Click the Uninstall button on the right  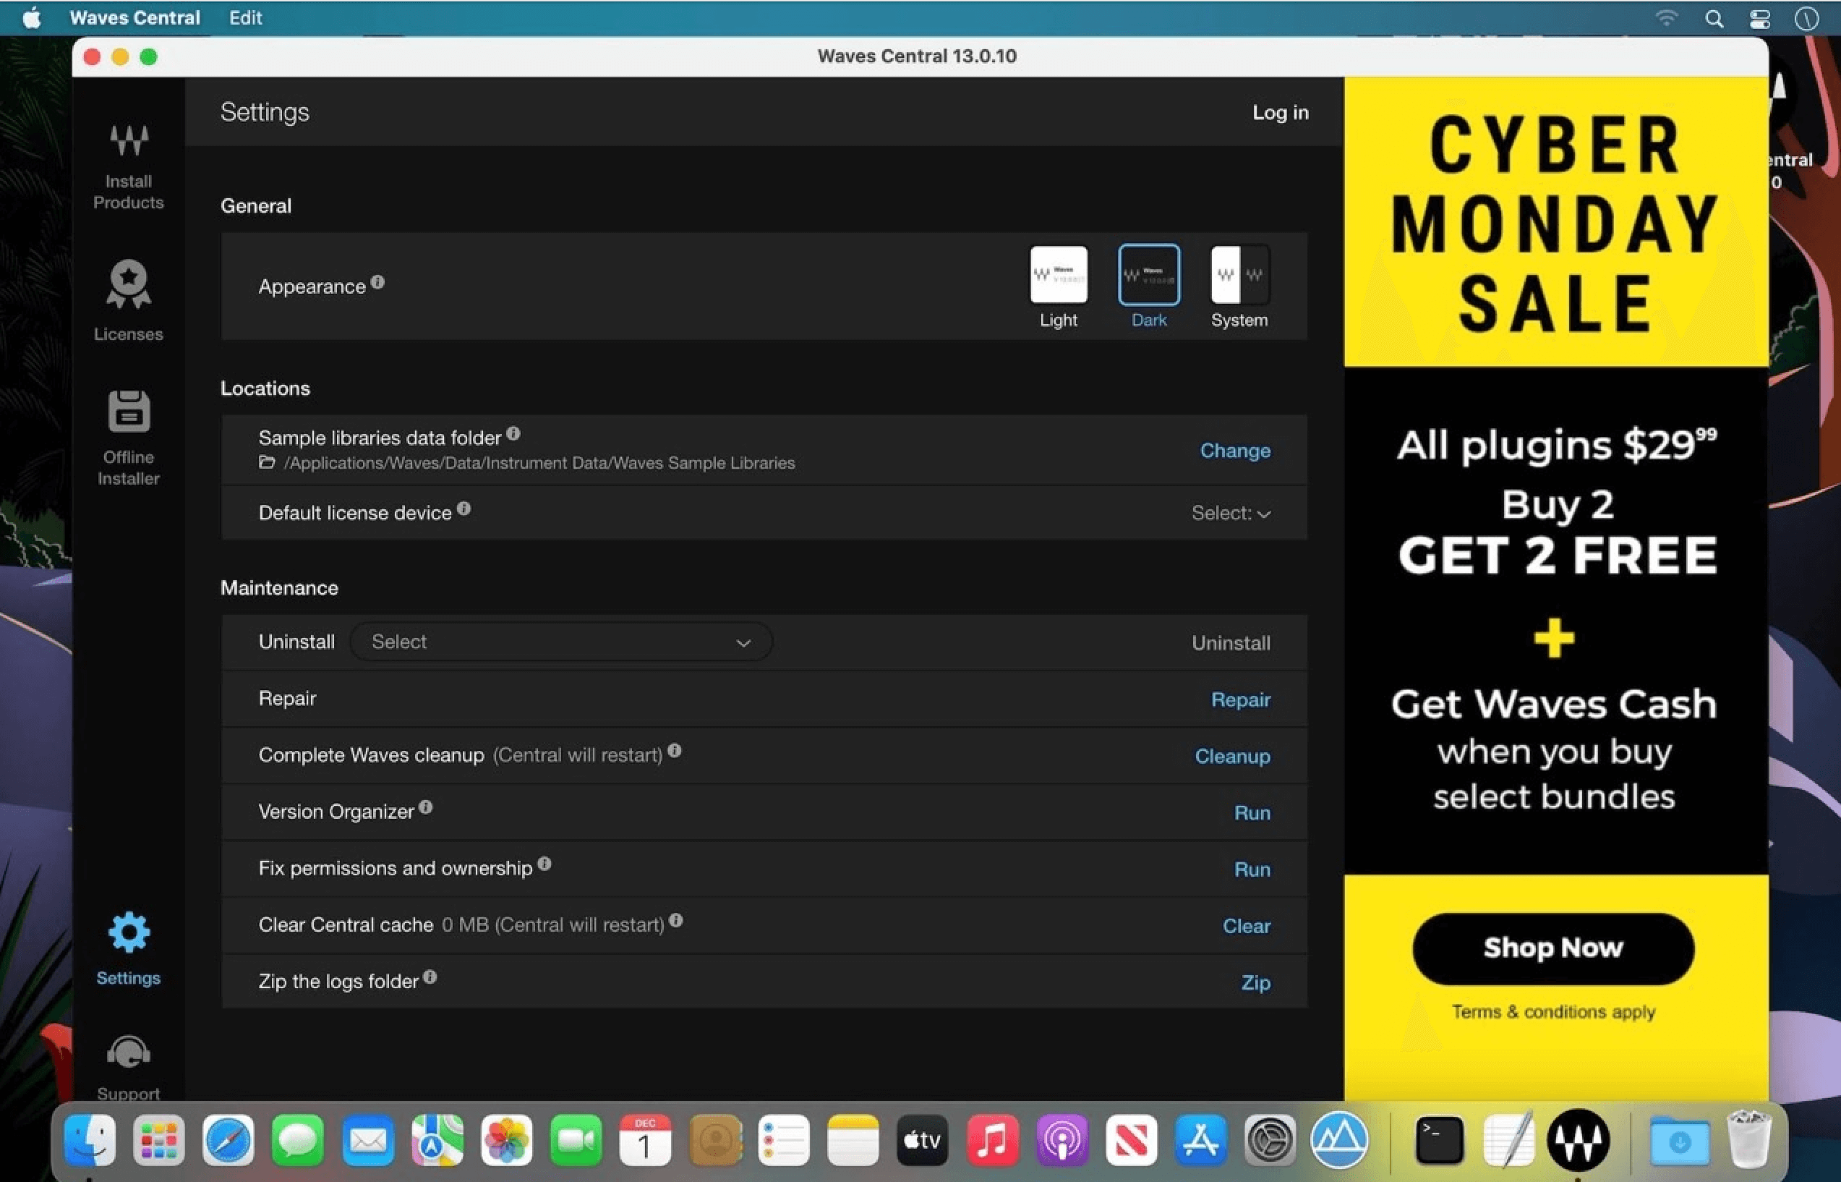[x=1231, y=643]
